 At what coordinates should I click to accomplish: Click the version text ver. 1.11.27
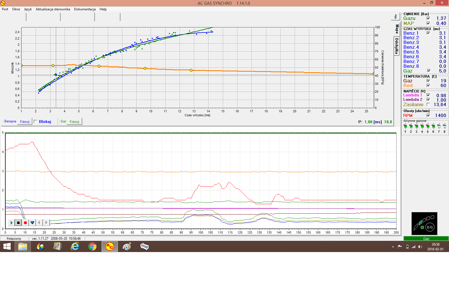click(40, 239)
